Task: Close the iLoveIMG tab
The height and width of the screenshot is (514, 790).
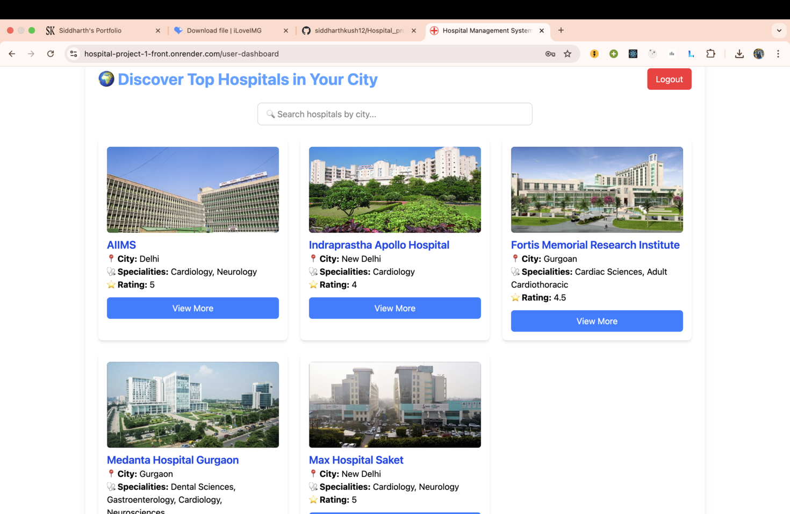Action: tap(286, 31)
